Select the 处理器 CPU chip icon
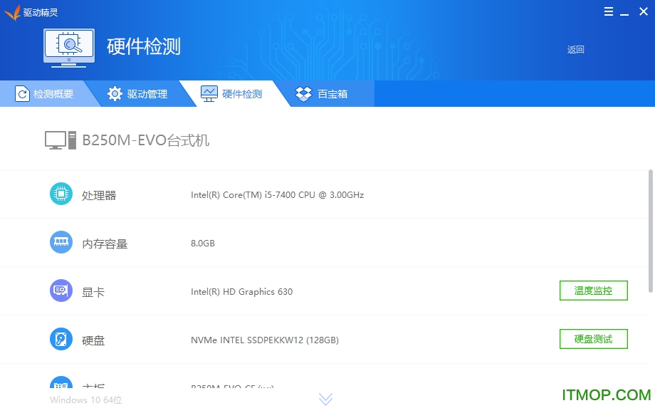This screenshot has width=655, height=413. (61, 194)
